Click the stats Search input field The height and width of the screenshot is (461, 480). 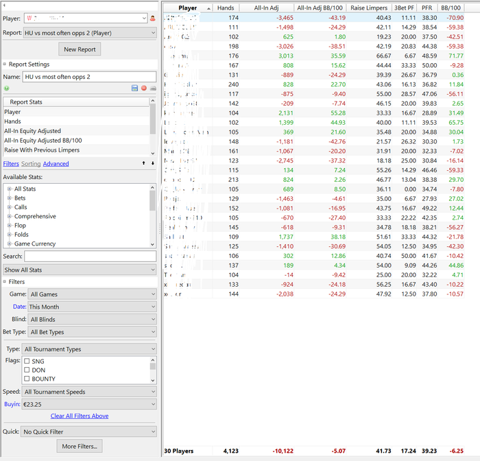click(91, 256)
